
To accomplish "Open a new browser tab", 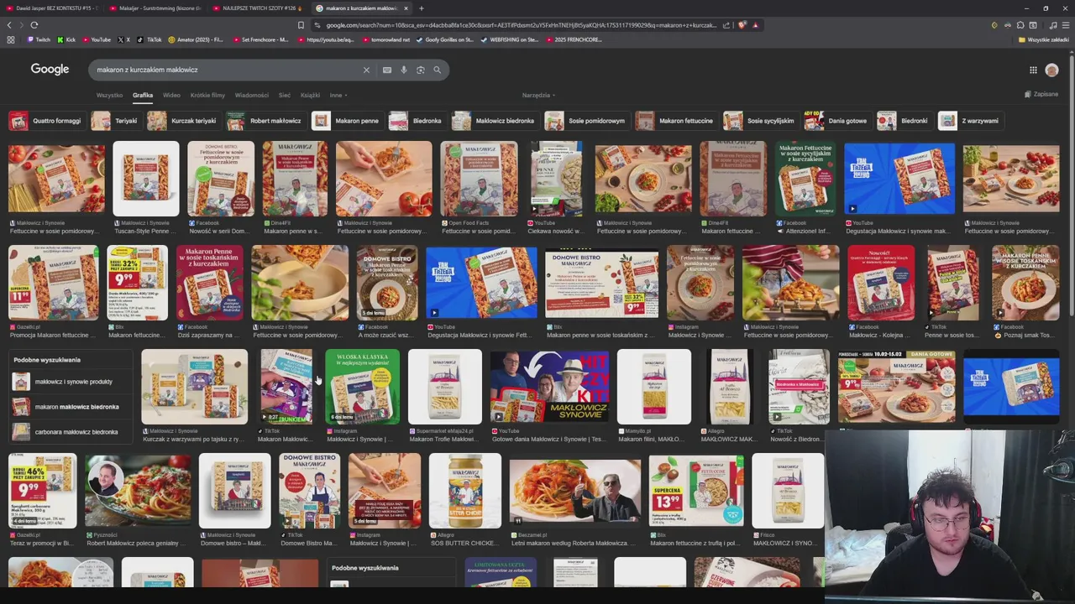I will [422, 8].
